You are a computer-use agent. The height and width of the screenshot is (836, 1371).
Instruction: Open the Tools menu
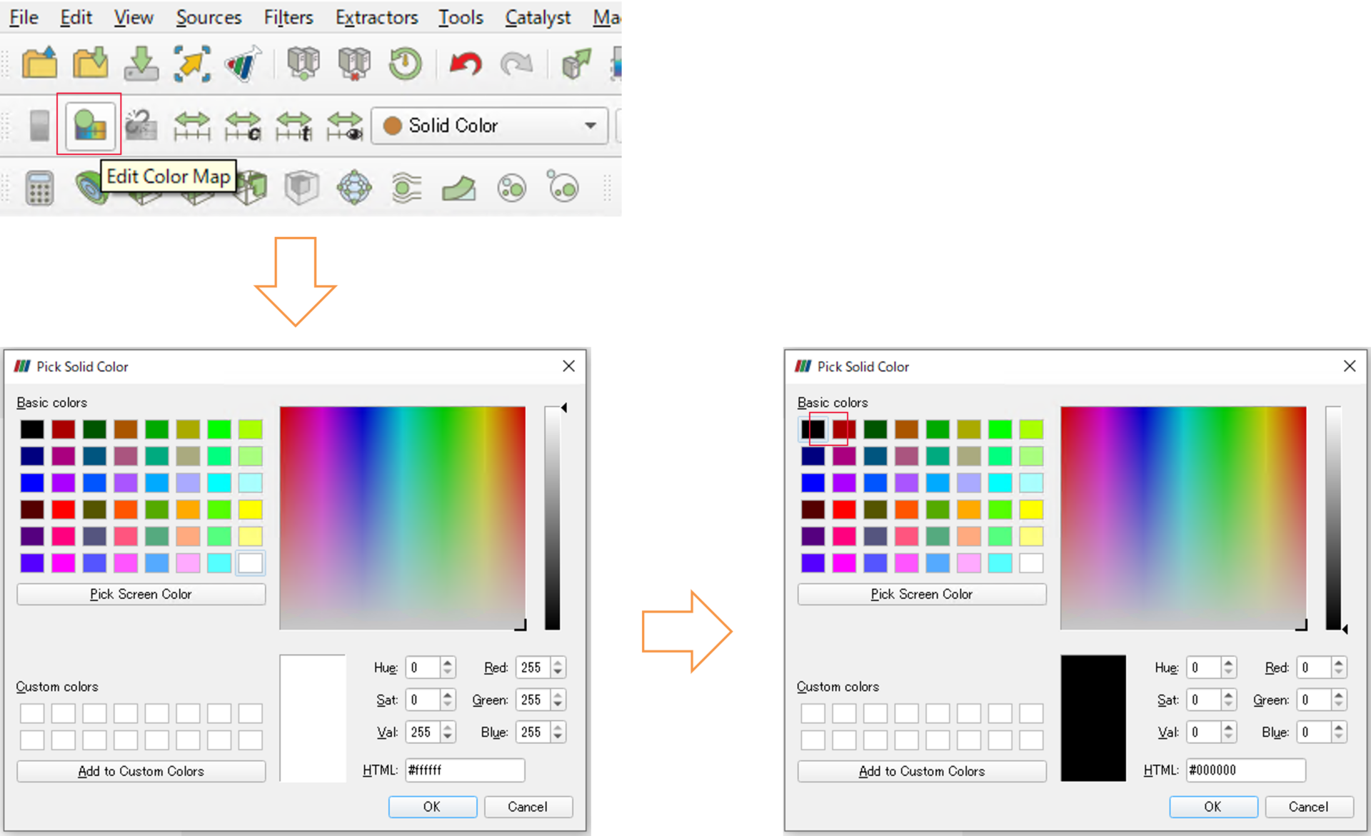coord(461,17)
